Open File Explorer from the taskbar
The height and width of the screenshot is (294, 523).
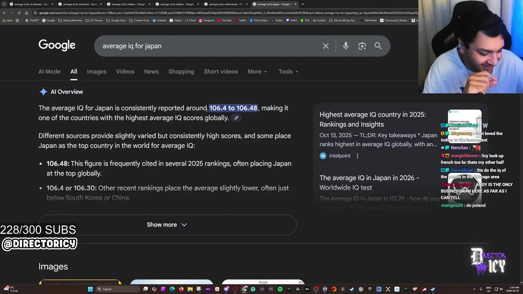pos(190,289)
